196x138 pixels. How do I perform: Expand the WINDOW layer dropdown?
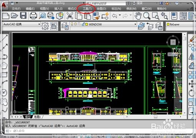click(x=135, y=24)
